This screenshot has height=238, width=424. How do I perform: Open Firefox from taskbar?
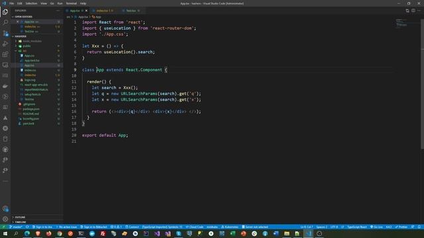coord(48,233)
